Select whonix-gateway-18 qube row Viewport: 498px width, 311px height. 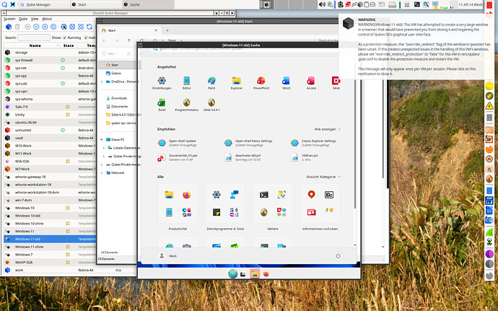50,177
